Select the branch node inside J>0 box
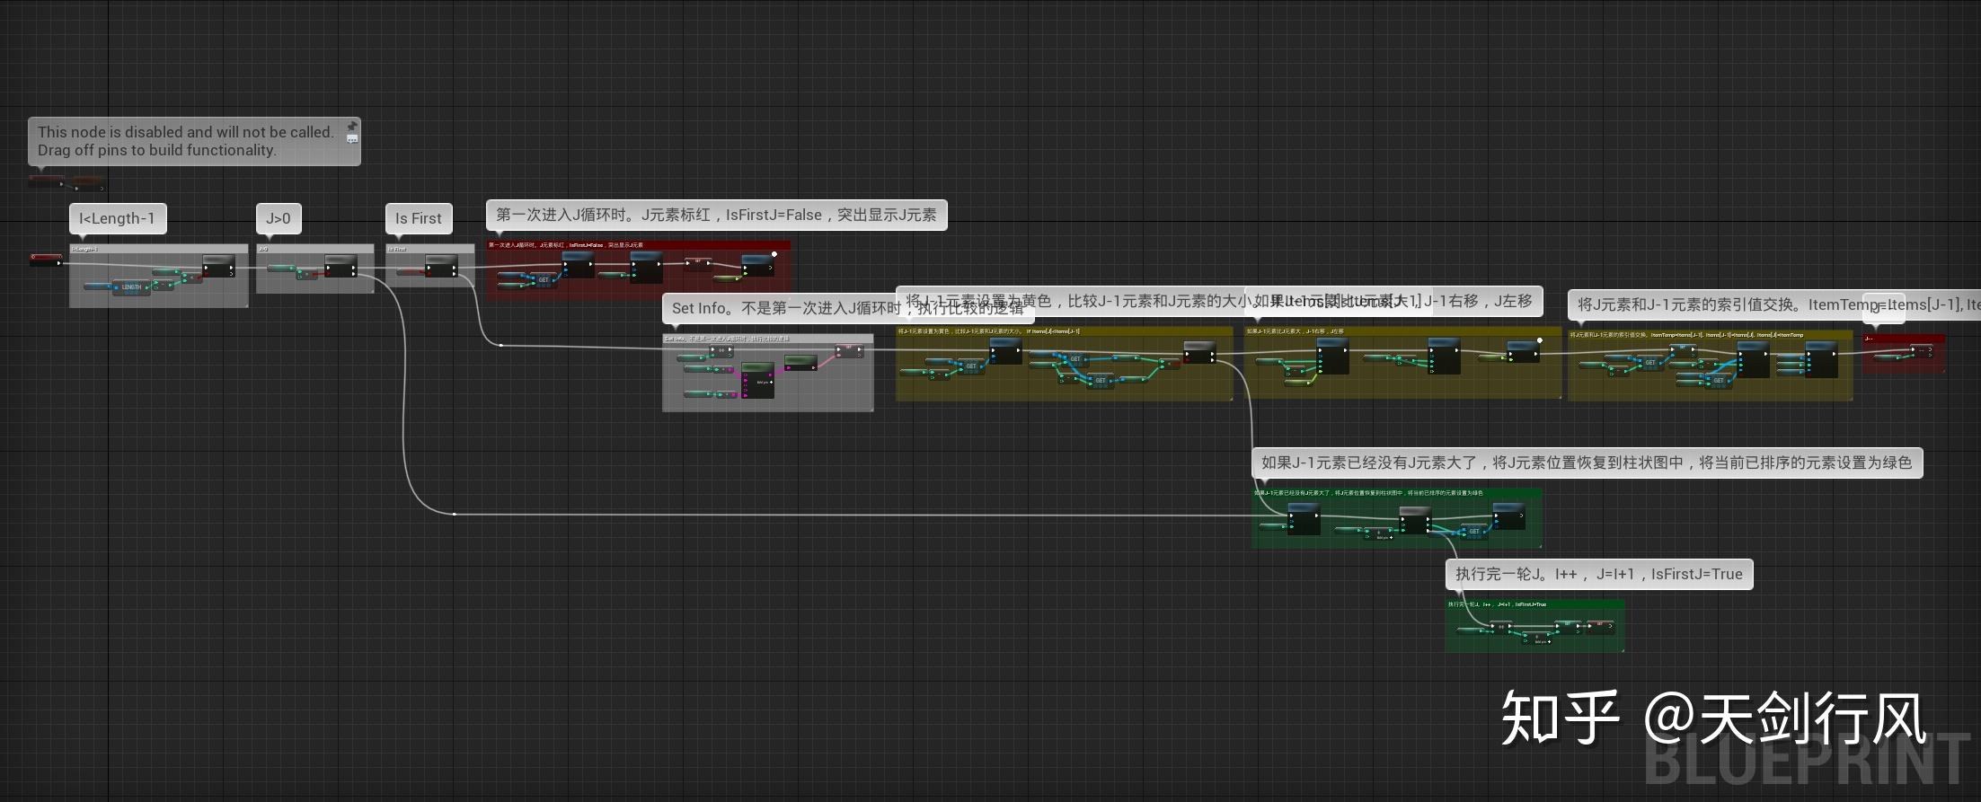 point(340,267)
